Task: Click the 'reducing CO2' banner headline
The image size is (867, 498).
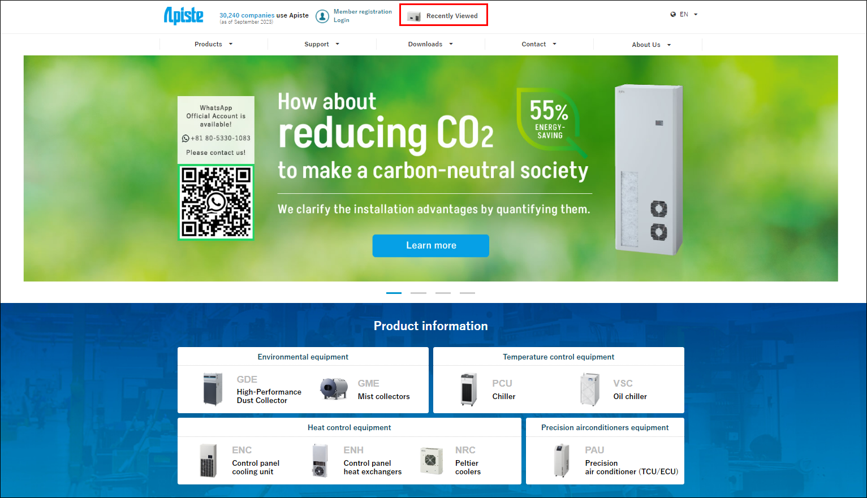Action: click(386, 133)
